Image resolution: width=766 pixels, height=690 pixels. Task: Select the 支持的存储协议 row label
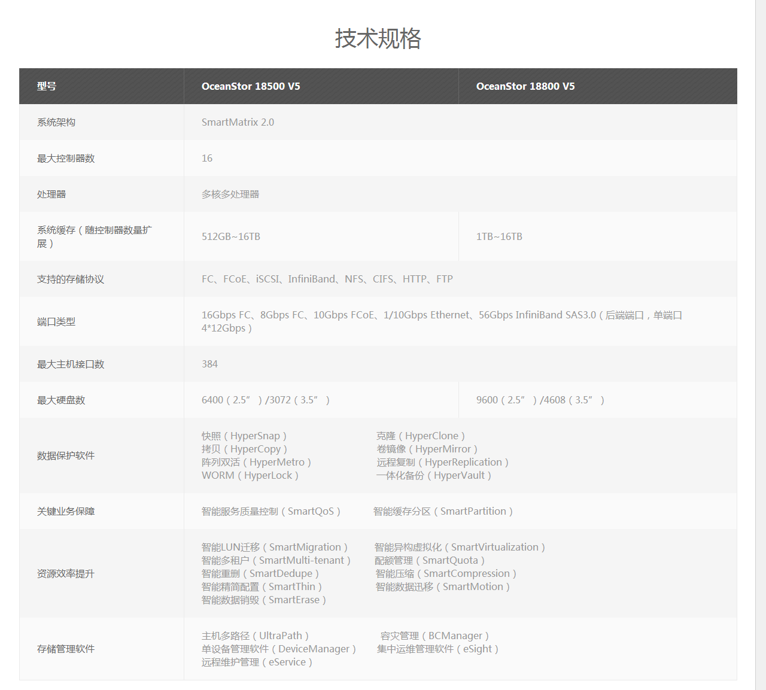pos(71,279)
